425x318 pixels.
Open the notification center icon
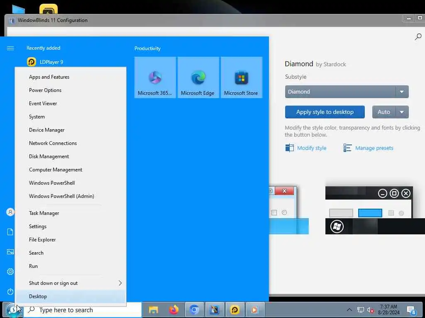click(x=411, y=310)
